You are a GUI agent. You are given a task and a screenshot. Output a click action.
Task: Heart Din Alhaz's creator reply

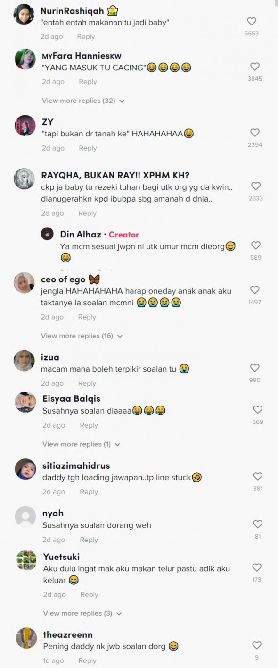click(256, 245)
